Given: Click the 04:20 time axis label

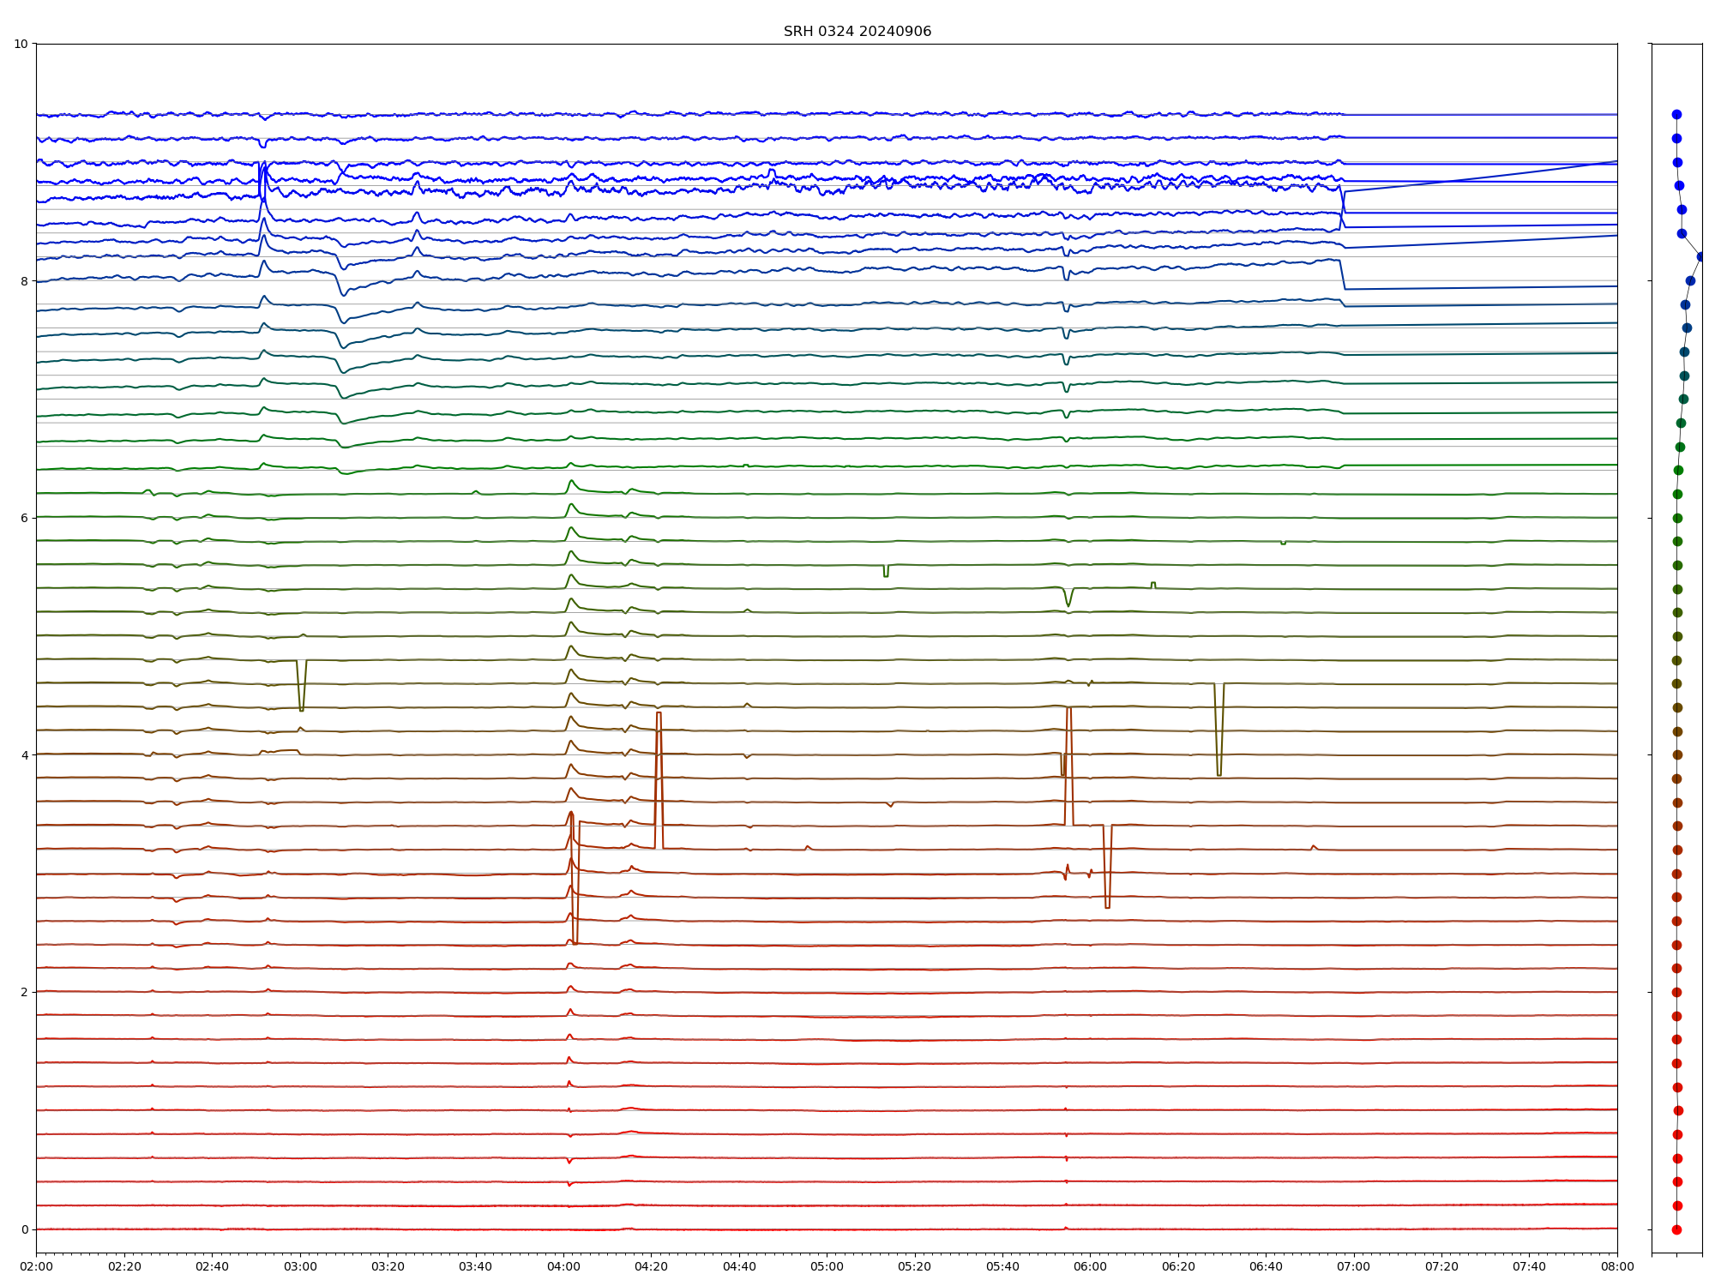Looking at the screenshot, I should pyautogui.click(x=651, y=1266).
